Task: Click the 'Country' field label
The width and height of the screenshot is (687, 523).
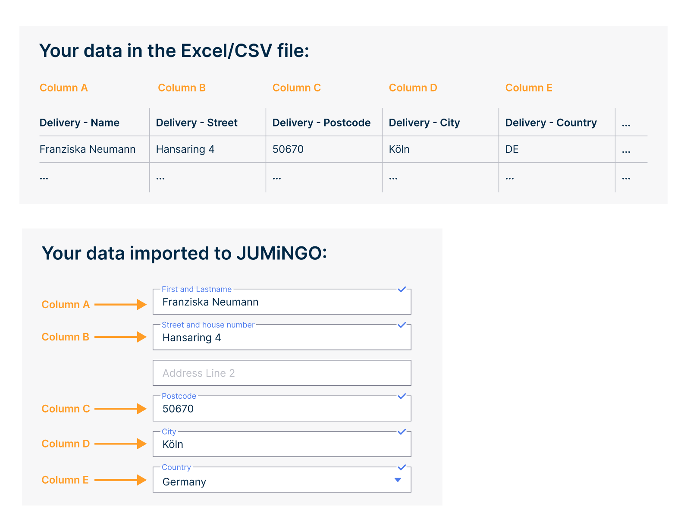Action: [176, 467]
